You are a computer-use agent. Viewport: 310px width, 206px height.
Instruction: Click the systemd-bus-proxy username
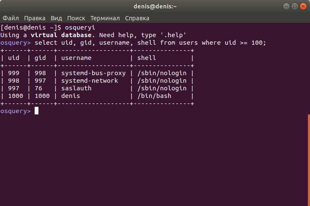tap(93, 73)
